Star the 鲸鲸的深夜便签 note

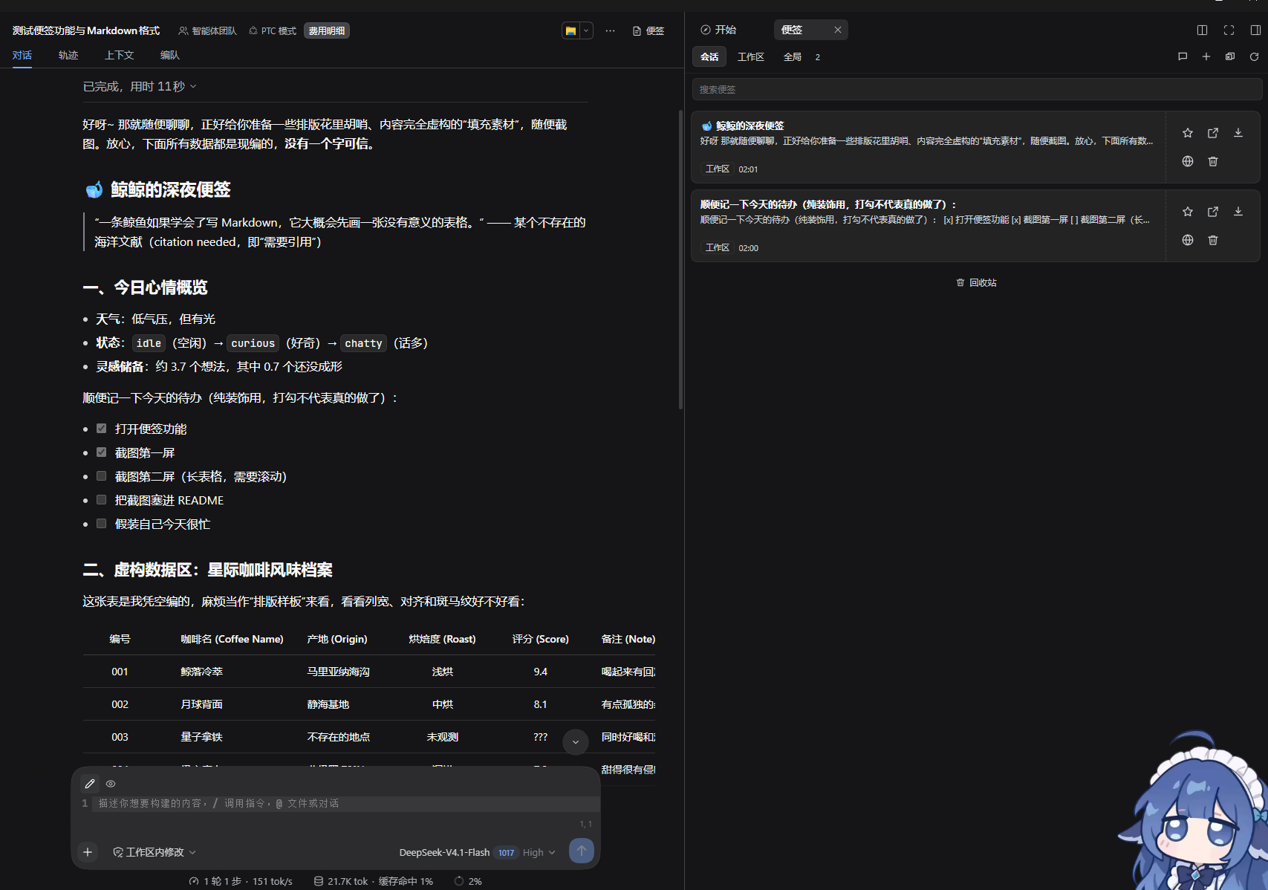point(1188,133)
